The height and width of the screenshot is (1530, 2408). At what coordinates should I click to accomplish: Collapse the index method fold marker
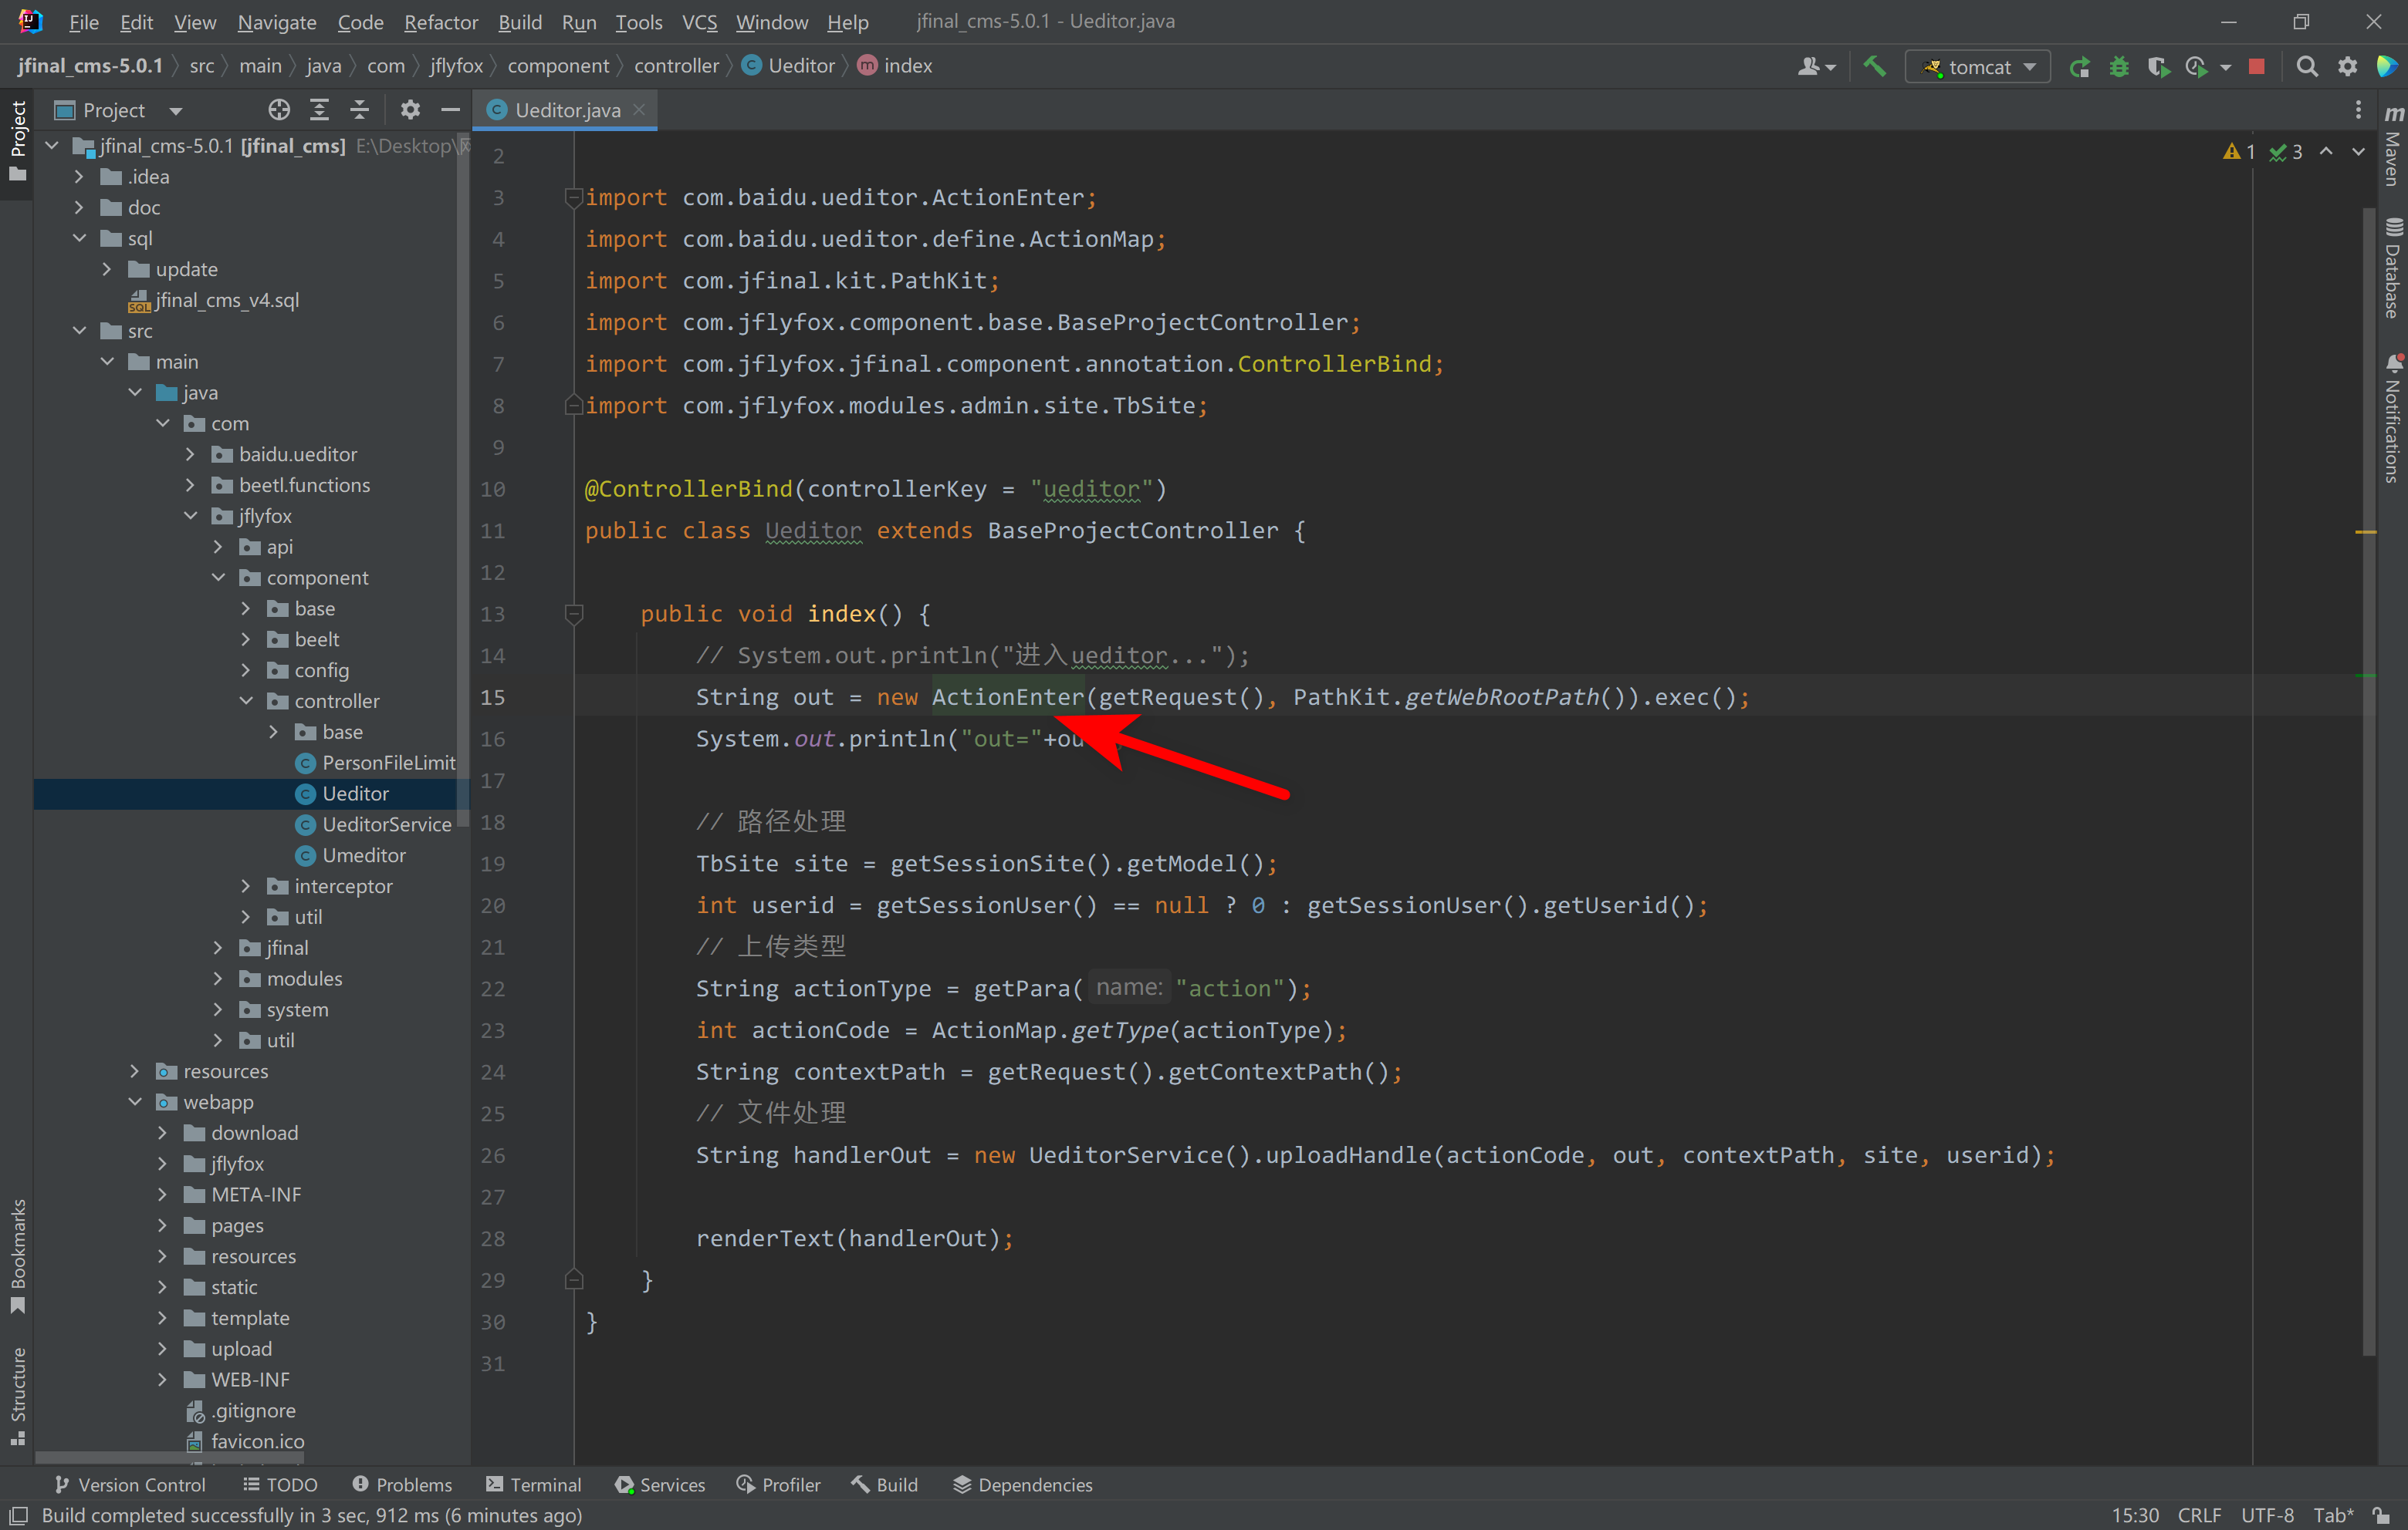[x=574, y=612]
